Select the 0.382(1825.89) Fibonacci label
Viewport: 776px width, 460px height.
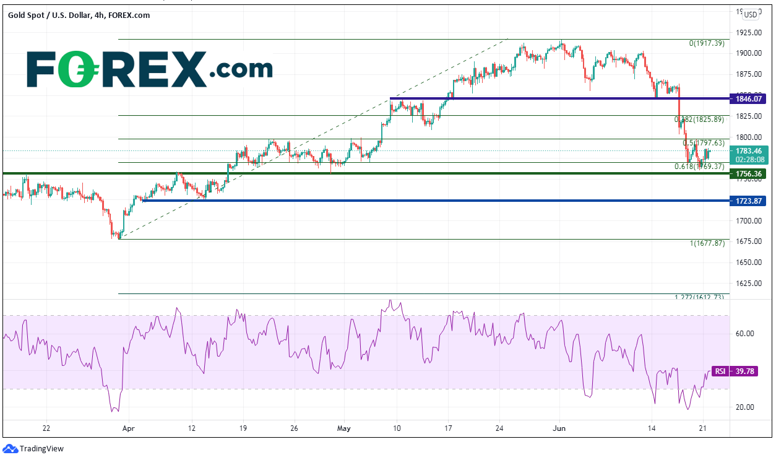(699, 119)
